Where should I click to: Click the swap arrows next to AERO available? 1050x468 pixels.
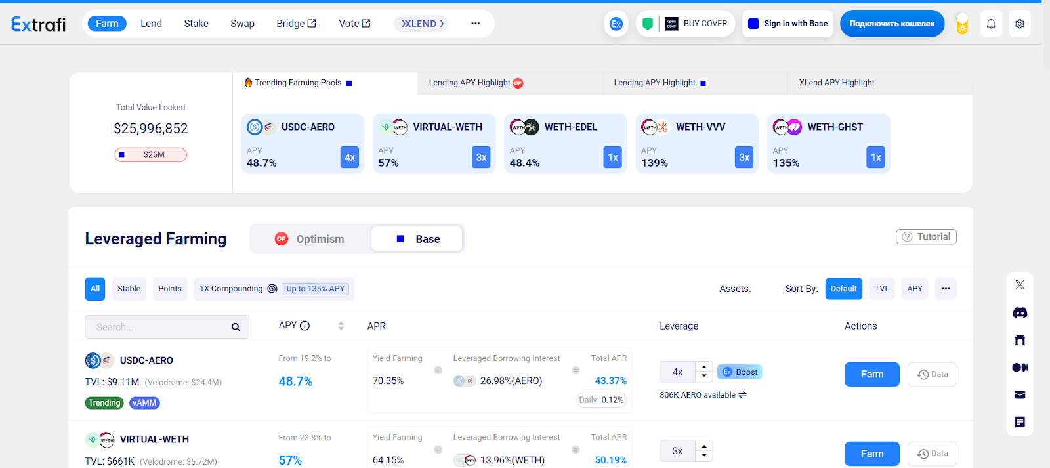coord(742,395)
